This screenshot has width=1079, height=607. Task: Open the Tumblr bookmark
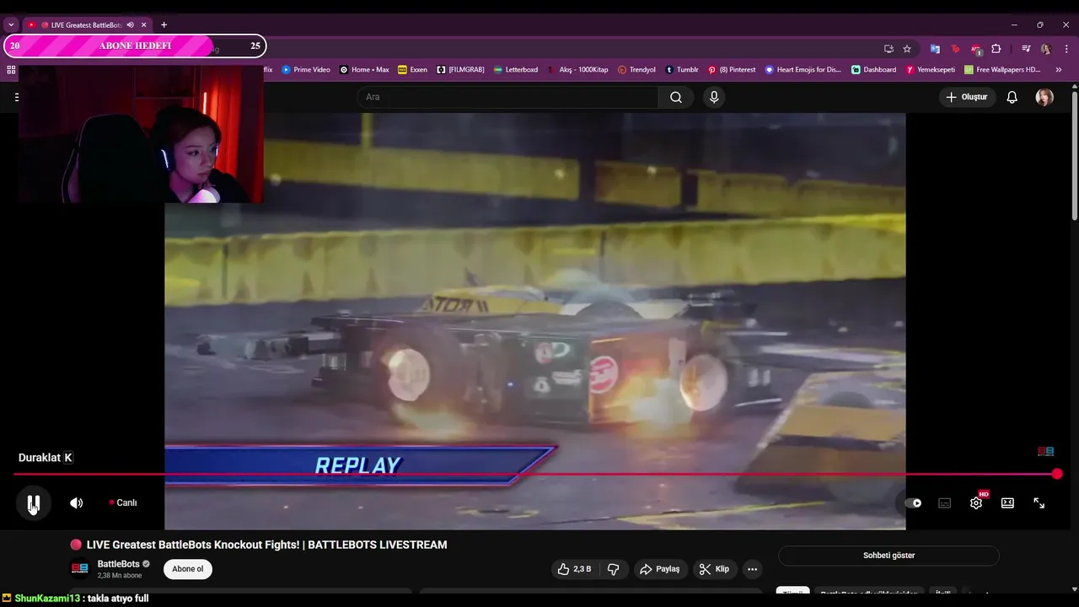point(682,70)
